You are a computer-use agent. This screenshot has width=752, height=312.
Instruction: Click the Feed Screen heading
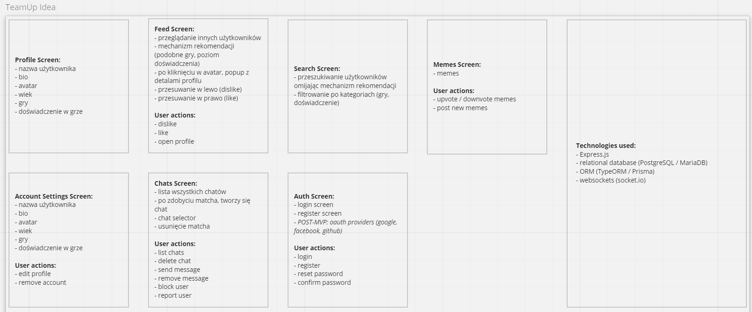tap(174, 29)
